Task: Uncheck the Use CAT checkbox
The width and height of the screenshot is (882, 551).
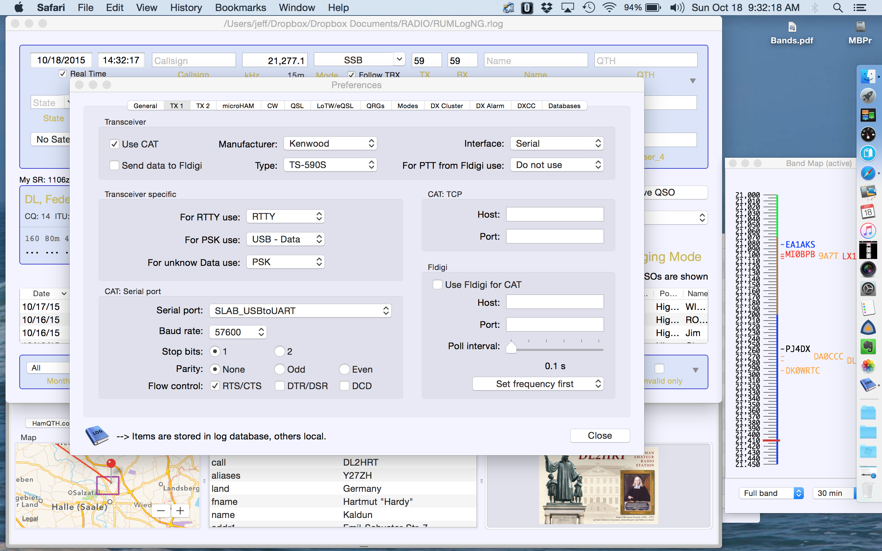Action: click(x=114, y=144)
